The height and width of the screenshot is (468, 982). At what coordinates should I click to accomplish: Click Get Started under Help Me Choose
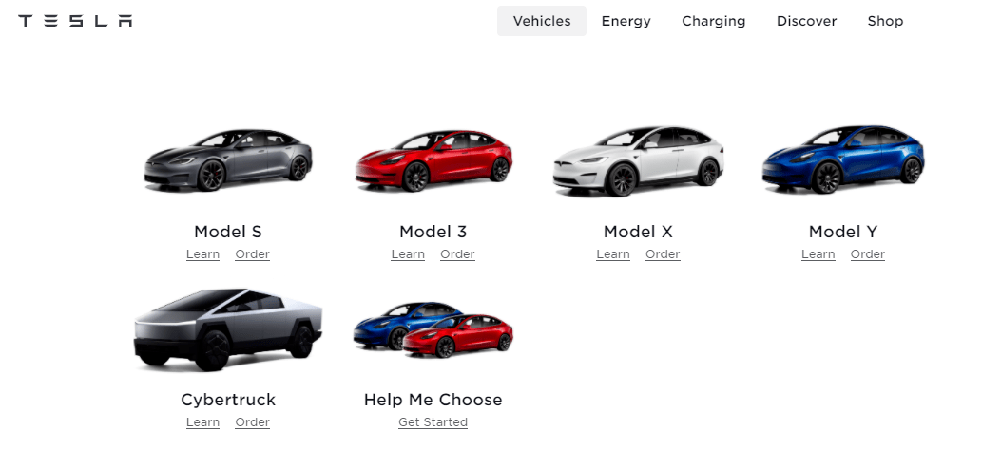(433, 422)
